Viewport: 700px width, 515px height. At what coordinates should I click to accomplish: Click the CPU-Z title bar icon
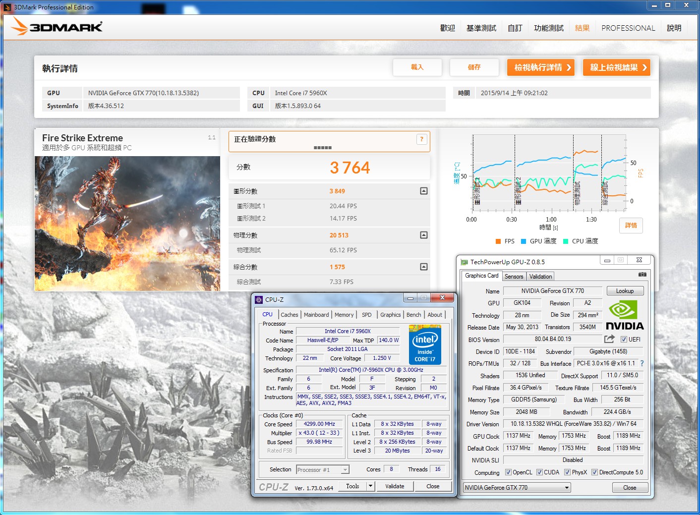tap(259, 299)
